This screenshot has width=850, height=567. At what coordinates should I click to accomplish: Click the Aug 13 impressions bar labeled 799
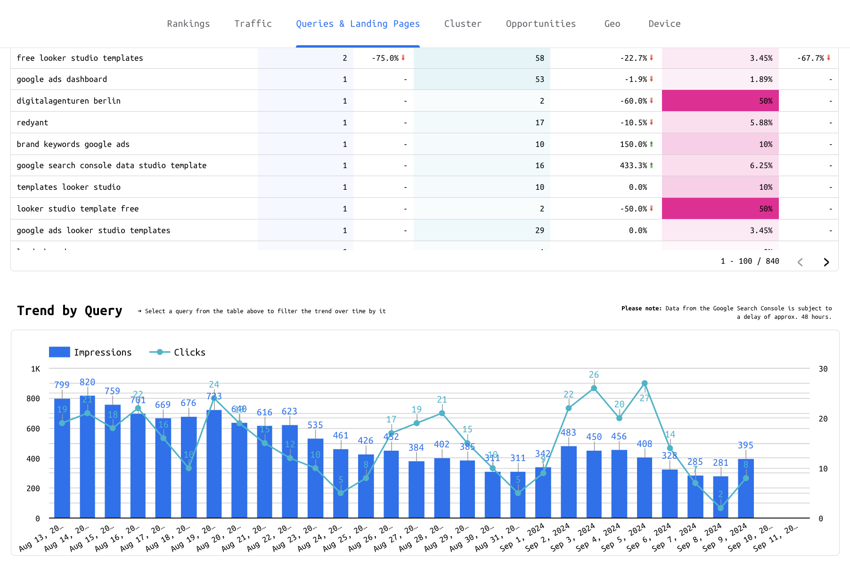(62, 458)
